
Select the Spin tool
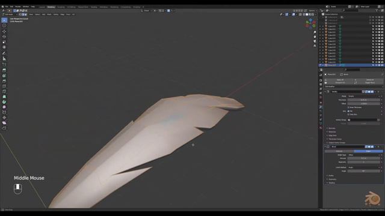click(x=4, y=102)
